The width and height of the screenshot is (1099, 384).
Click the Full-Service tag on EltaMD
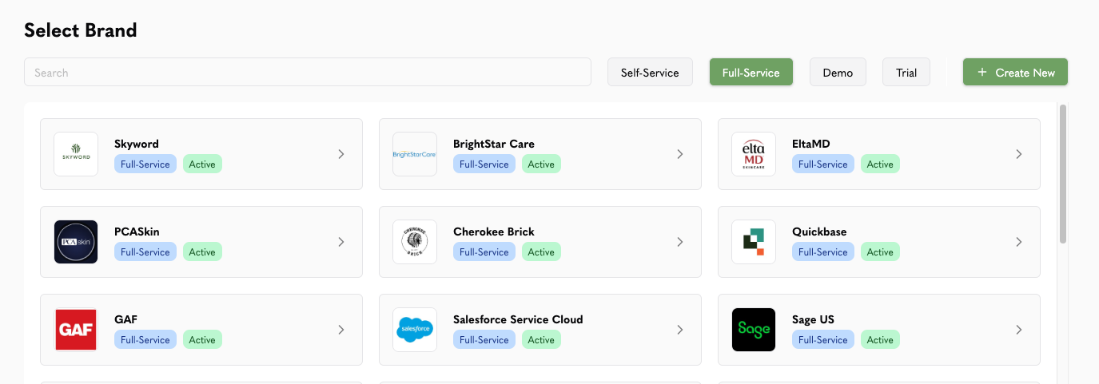pos(823,164)
